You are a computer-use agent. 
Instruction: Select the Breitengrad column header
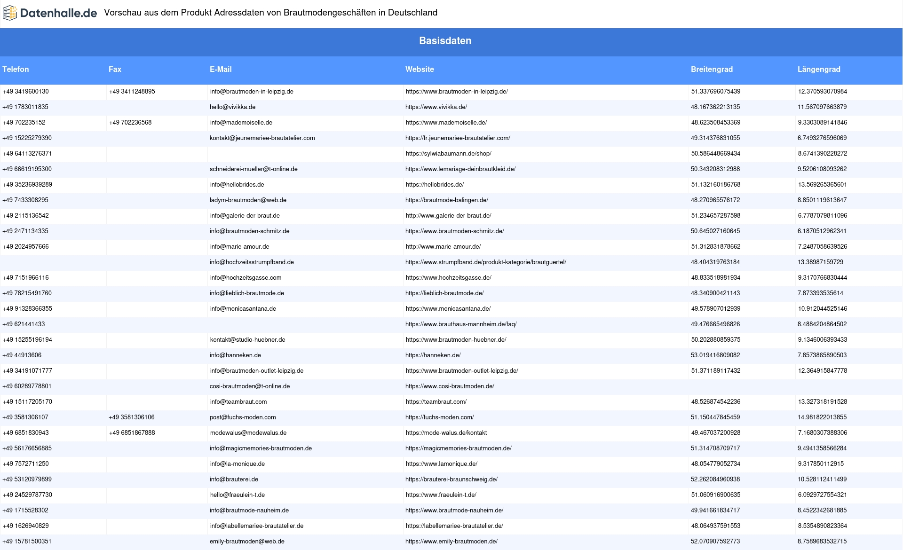tap(712, 69)
